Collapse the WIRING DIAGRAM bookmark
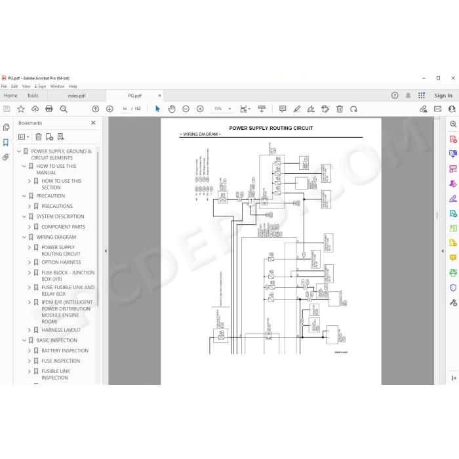459x459 pixels. [24, 237]
